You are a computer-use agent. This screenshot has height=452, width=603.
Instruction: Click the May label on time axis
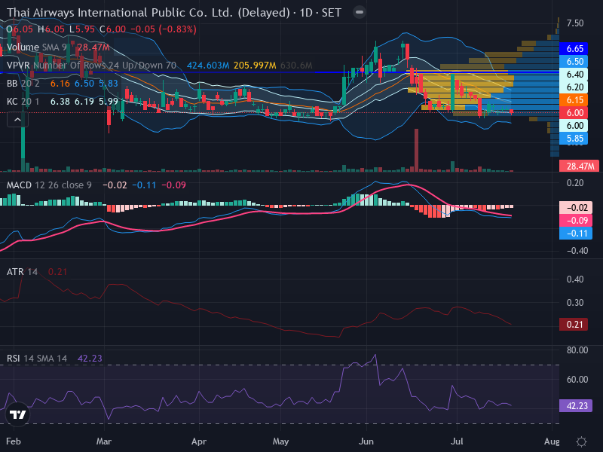(280, 441)
